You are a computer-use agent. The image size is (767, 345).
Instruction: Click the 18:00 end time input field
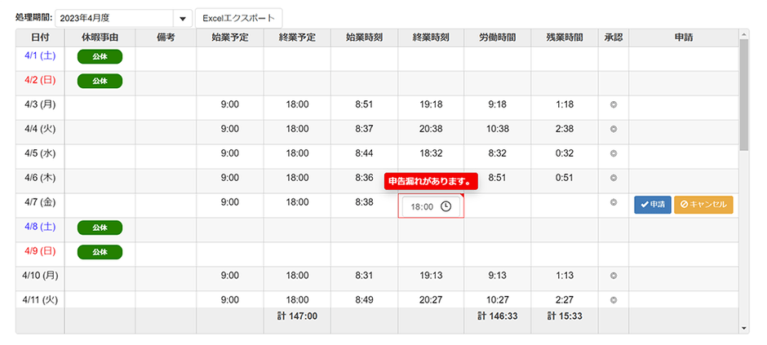tap(422, 207)
